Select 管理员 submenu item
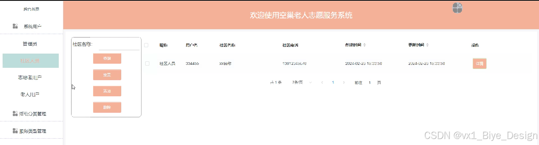The image size is (539, 145). pos(30,44)
